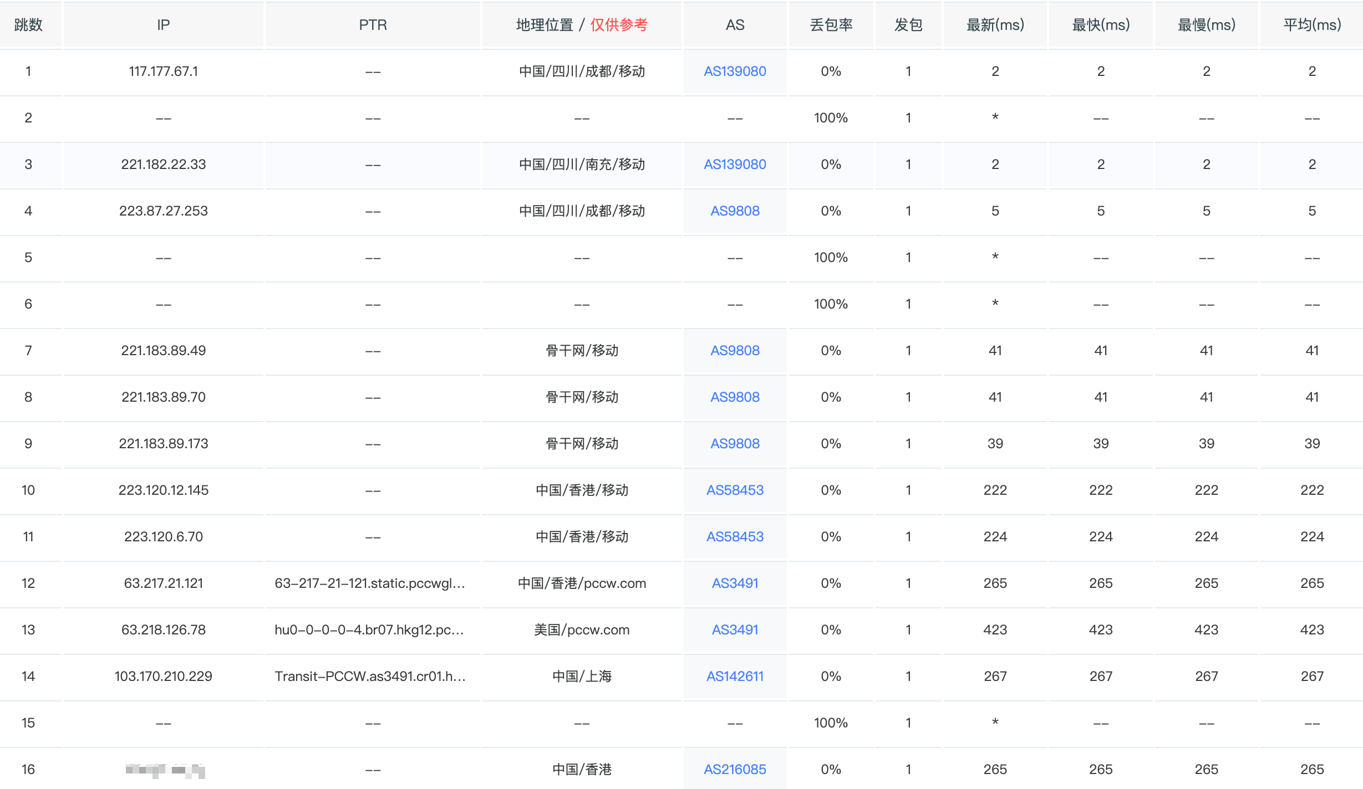1363x789 pixels.
Task: Select IP address 223.87.27.253
Action: tap(163, 211)
